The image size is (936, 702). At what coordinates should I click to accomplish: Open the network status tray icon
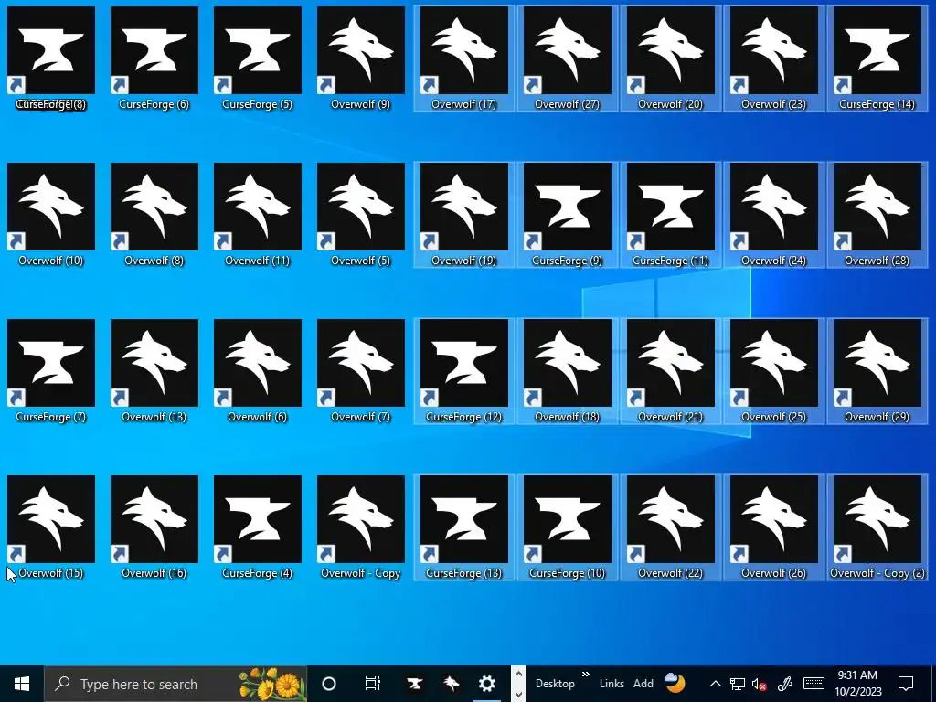(738, 684)
